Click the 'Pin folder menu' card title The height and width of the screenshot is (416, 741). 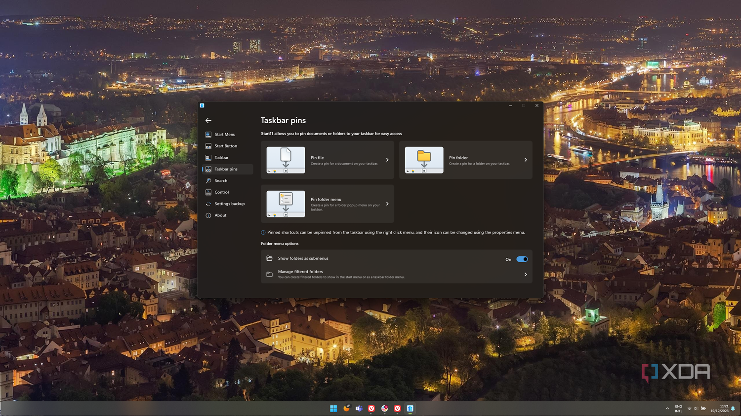326,199
